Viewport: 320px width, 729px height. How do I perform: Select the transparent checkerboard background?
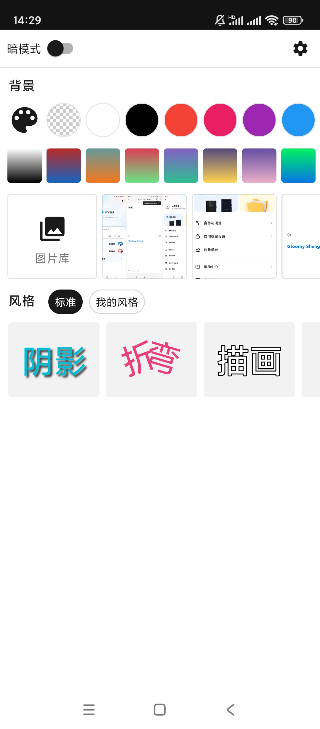pos(64,120)
